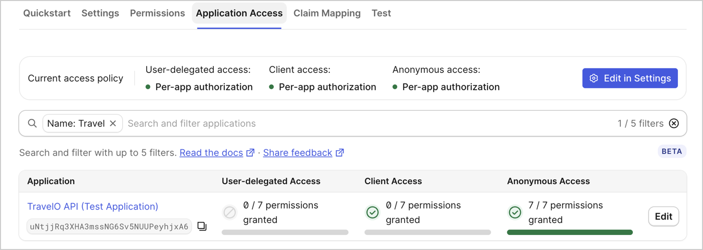The width and height of the screenshot is (703, 250).
Task: Click the Client Access checkmark status icon
Action: tap(372, 213)
